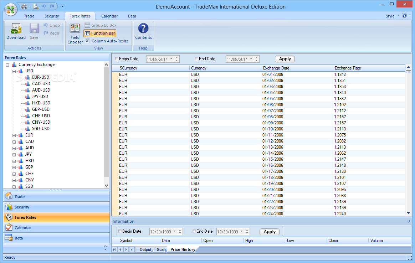Open the Scan tab at bottom

pyautogui.click(x=161, y=249)
